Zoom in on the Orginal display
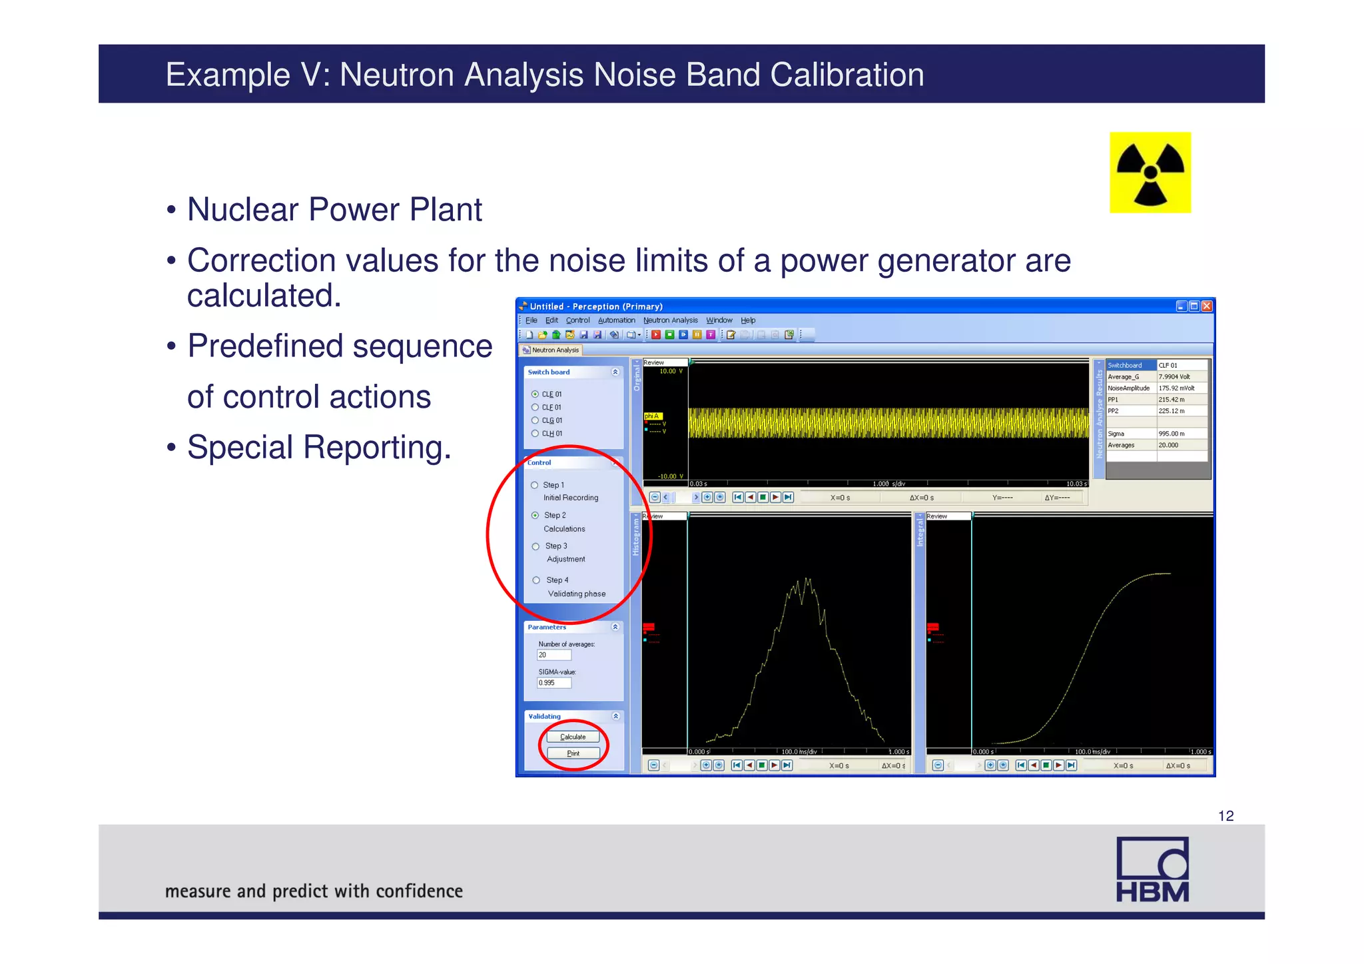 707,497
